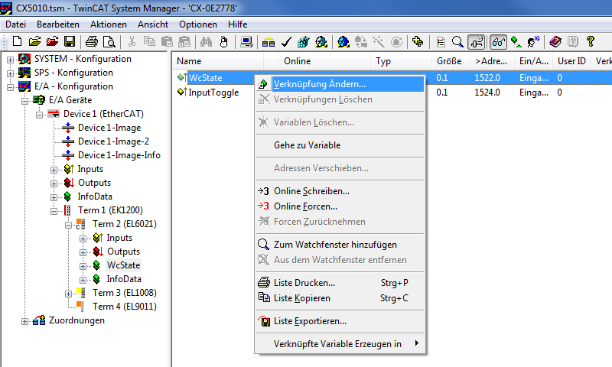Click the purple book toolbar icon
The height and width of the screenshot is (367, 612).
[x=555, y=41]
